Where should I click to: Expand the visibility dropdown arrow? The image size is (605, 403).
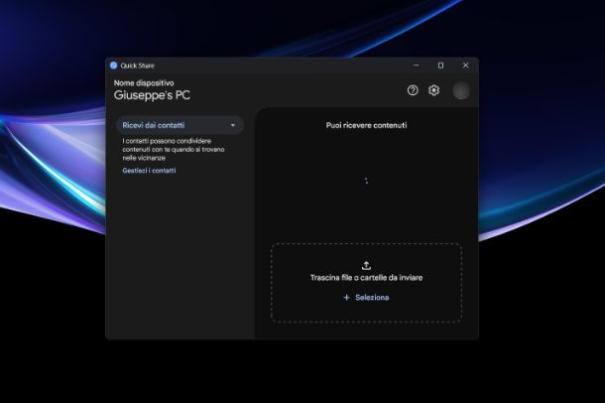click(233, 126)
